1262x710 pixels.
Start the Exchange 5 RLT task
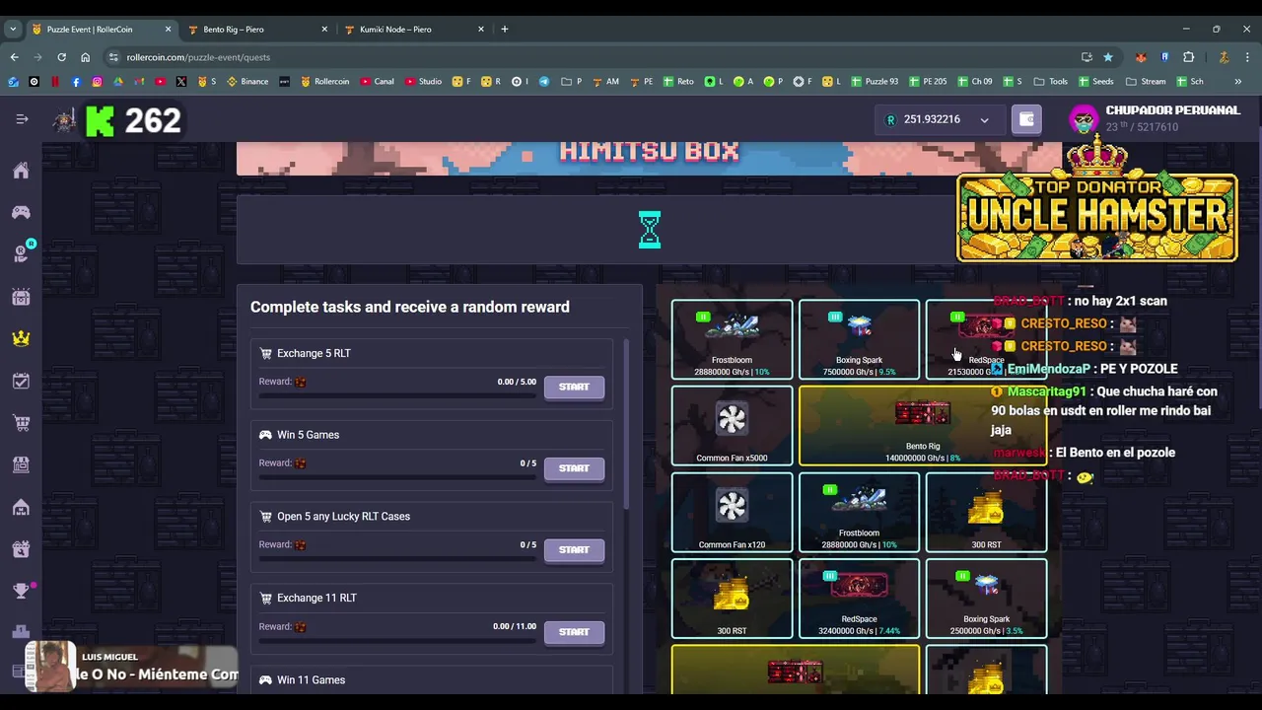574,387
